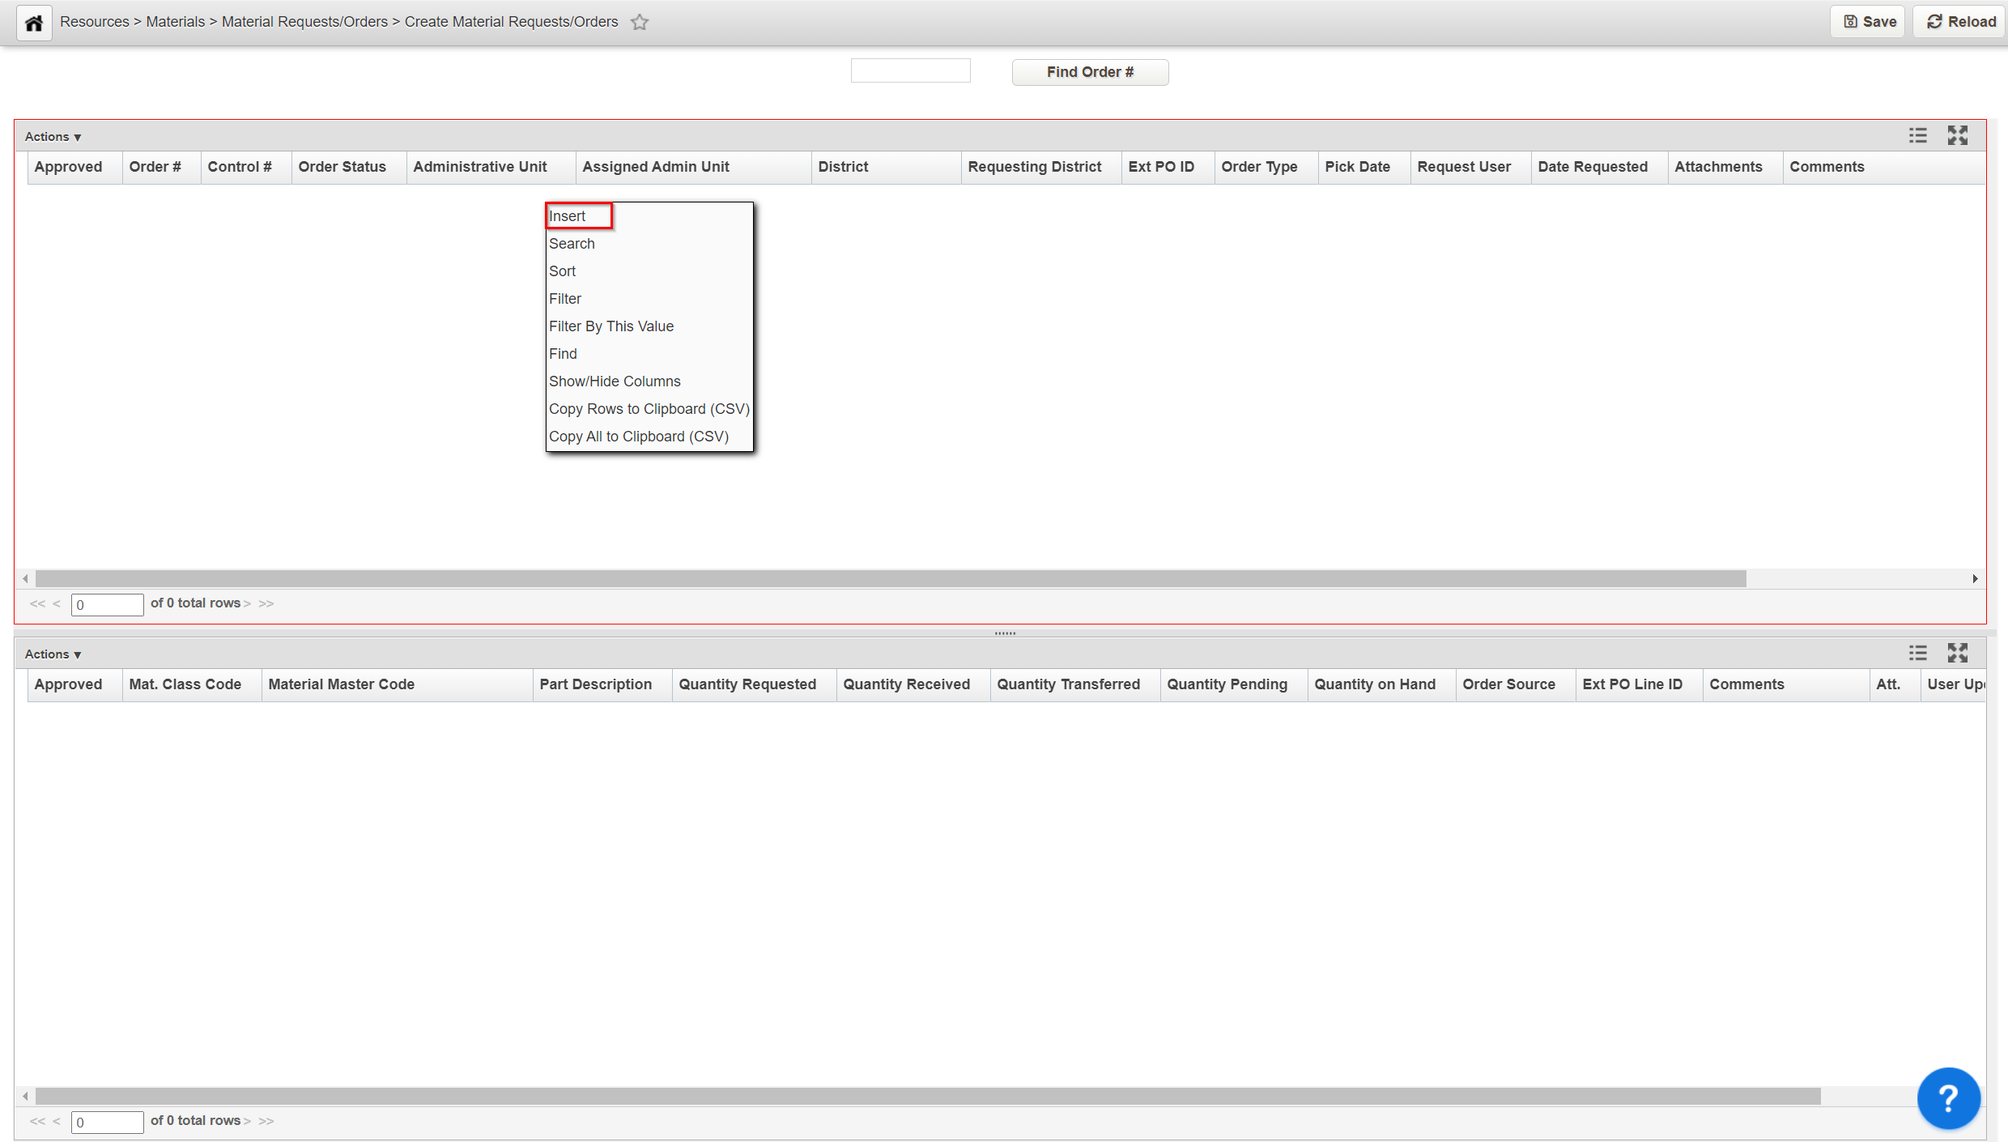
Task: Click the favorite star icon
Action: (640, 23)
